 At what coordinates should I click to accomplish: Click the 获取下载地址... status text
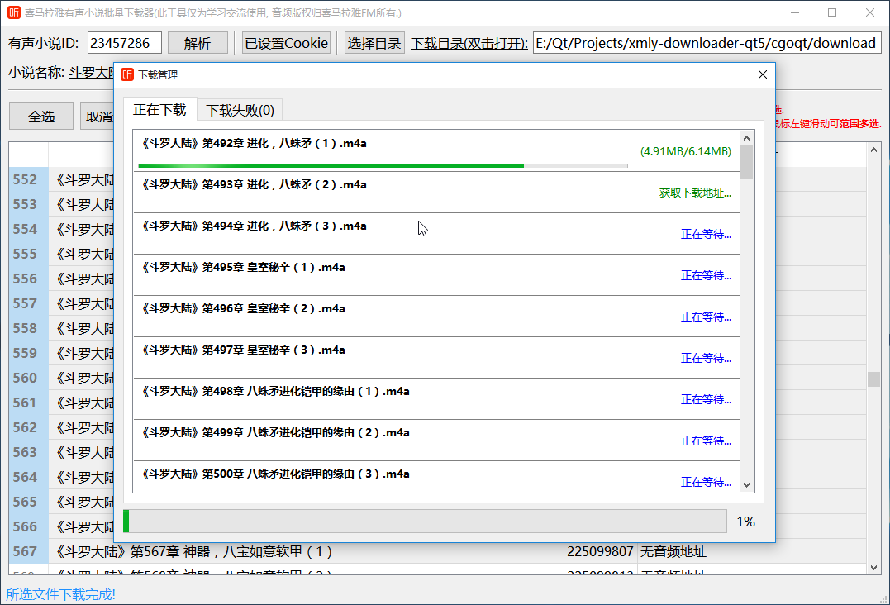pyautogui.click(x=695, y=193)
